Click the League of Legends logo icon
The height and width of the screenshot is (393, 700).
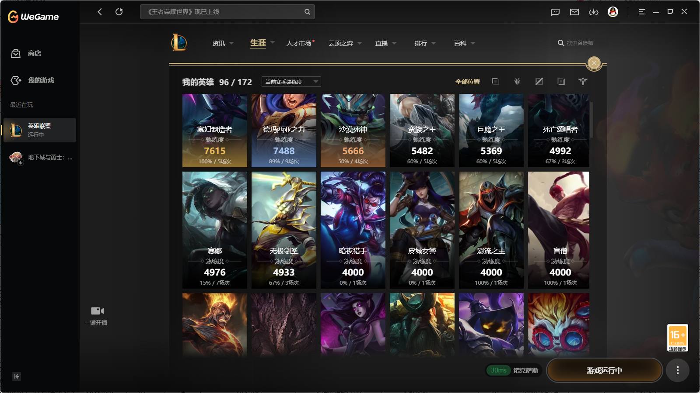pyautogui.click(x=179, y=43)
